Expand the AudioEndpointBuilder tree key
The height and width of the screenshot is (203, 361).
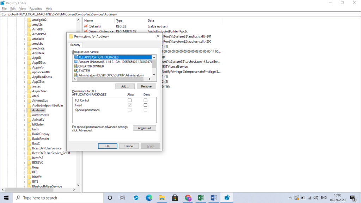[25, 105]
